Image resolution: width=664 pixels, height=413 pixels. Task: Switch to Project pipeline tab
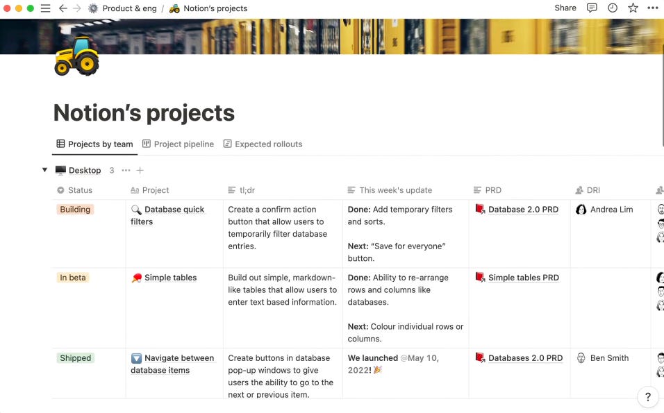click(178, 144)
